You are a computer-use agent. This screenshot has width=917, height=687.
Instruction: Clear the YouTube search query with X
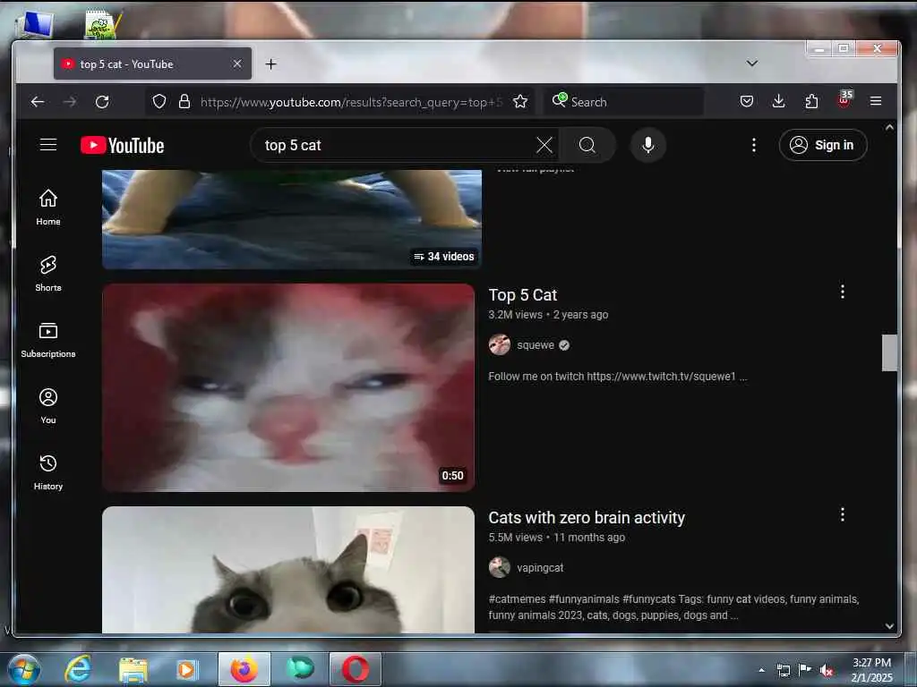544,145
